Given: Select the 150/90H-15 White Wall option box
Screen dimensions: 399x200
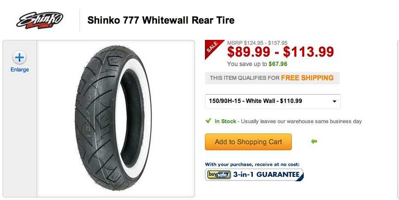Looking at the screenshot, I should click(x=273, y=101).
